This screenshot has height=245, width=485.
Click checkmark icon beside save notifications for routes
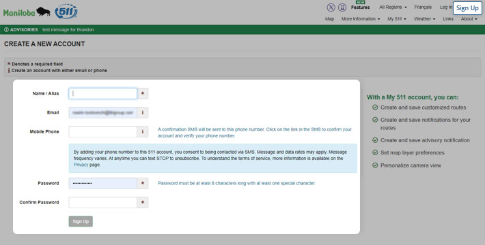click(375, 120)
